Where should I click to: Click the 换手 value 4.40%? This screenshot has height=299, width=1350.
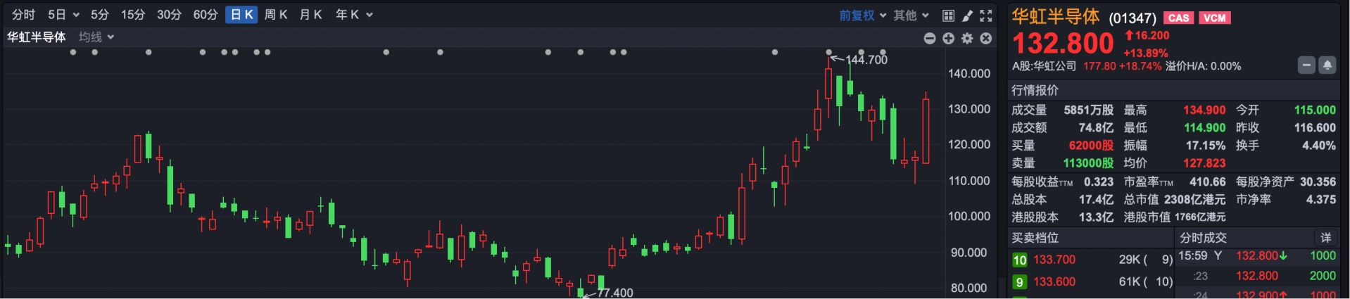point(1318,146)
